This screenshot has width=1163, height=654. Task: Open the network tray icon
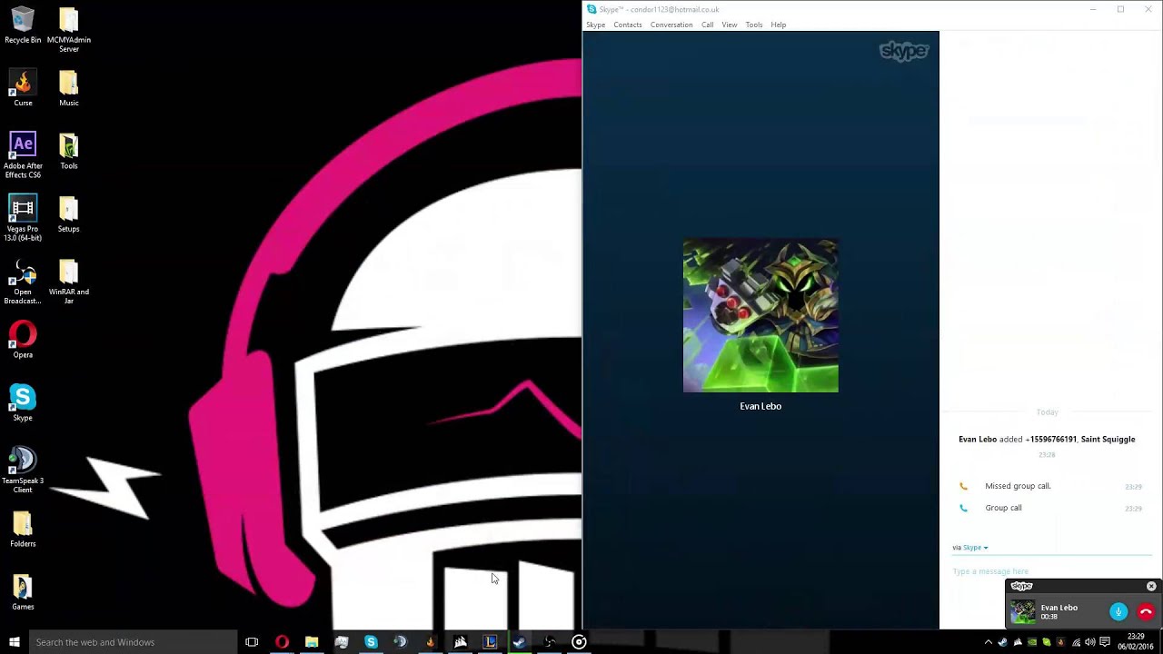(1075, 642)
